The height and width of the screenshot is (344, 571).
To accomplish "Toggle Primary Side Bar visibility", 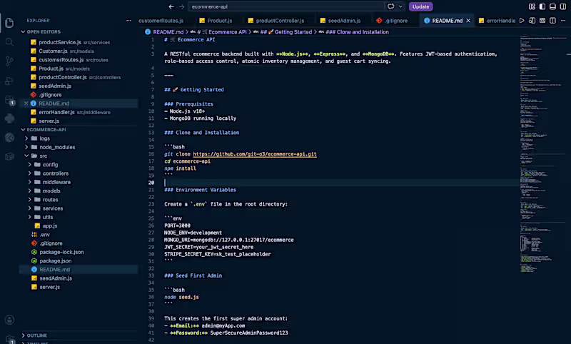I will (542, 6).
